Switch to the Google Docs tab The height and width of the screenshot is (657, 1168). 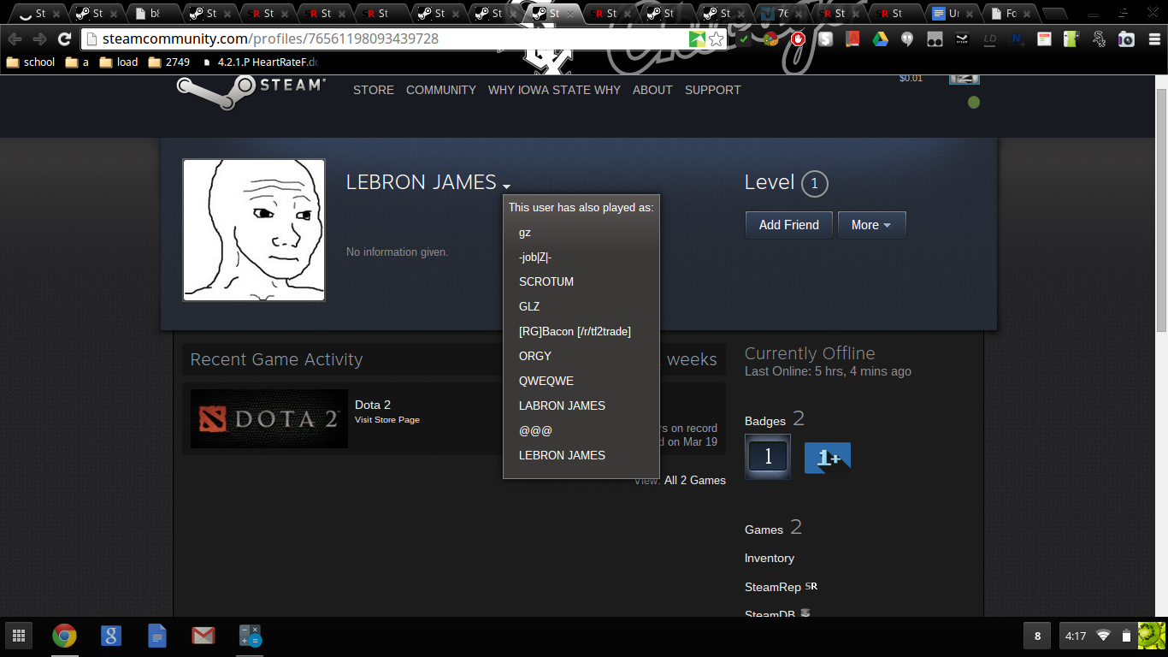[951, 14]
